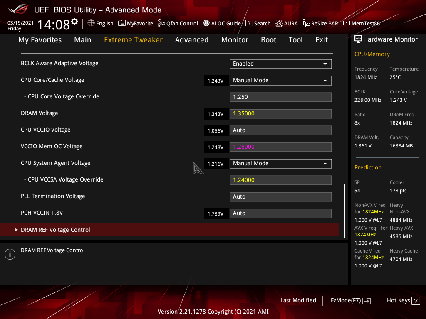Screen dimensions: 426x319
Task: Select CPU VCCIO Voltage label
Action: (46, 130)
